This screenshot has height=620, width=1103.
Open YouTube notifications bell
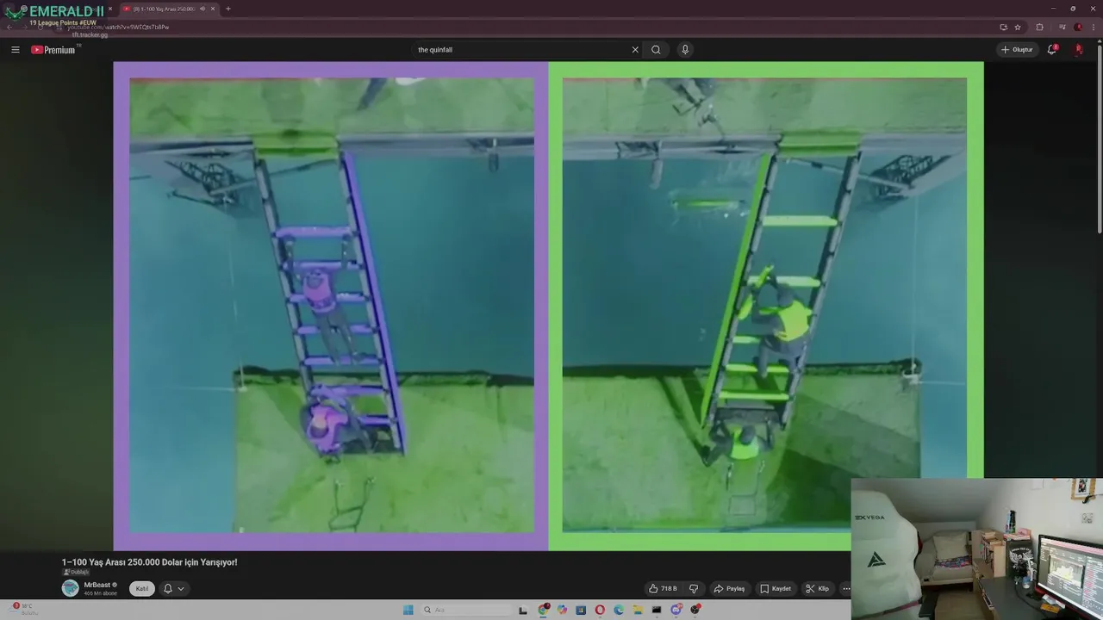point(1051,50)
